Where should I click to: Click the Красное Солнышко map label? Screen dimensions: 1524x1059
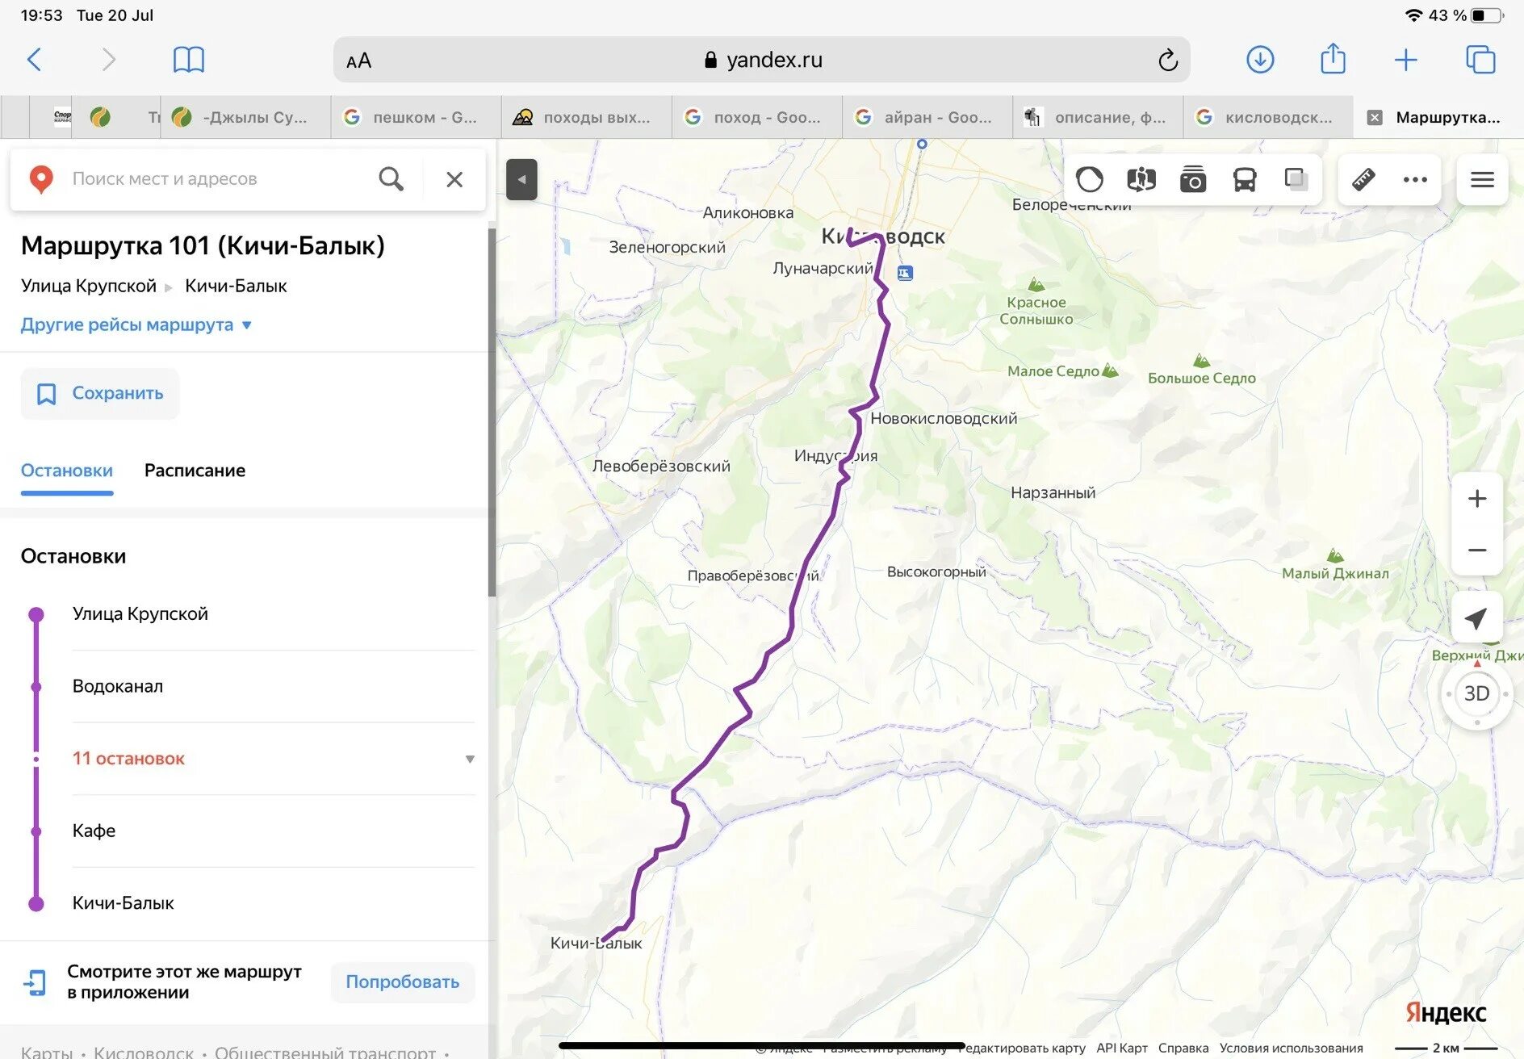pyautogui.click(x=1036, y=311)
